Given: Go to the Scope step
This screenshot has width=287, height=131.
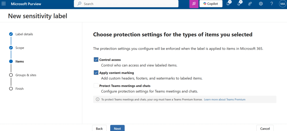Looking at the screenshot, I should coord(20,48).
